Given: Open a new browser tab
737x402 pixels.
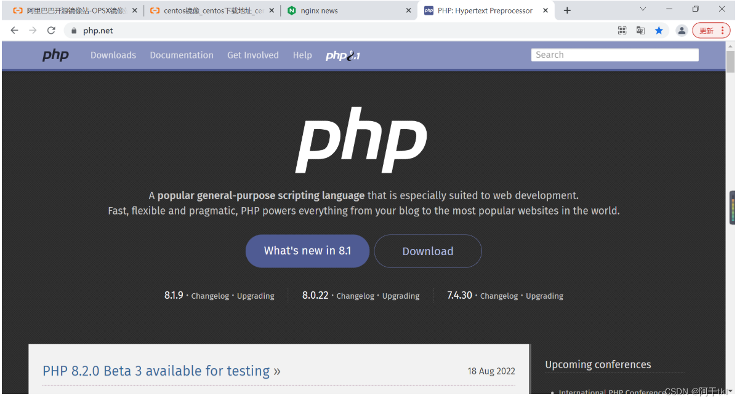Looking at the screenshot, I should (x=567, y=10).
